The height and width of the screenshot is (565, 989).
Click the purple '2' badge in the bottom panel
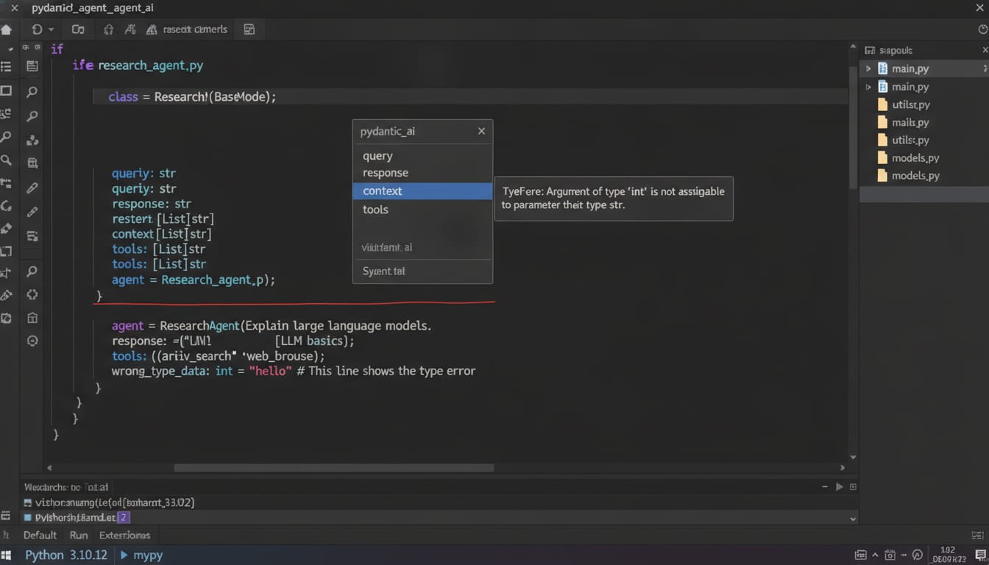pyautogui.click(x=124, y=518)
